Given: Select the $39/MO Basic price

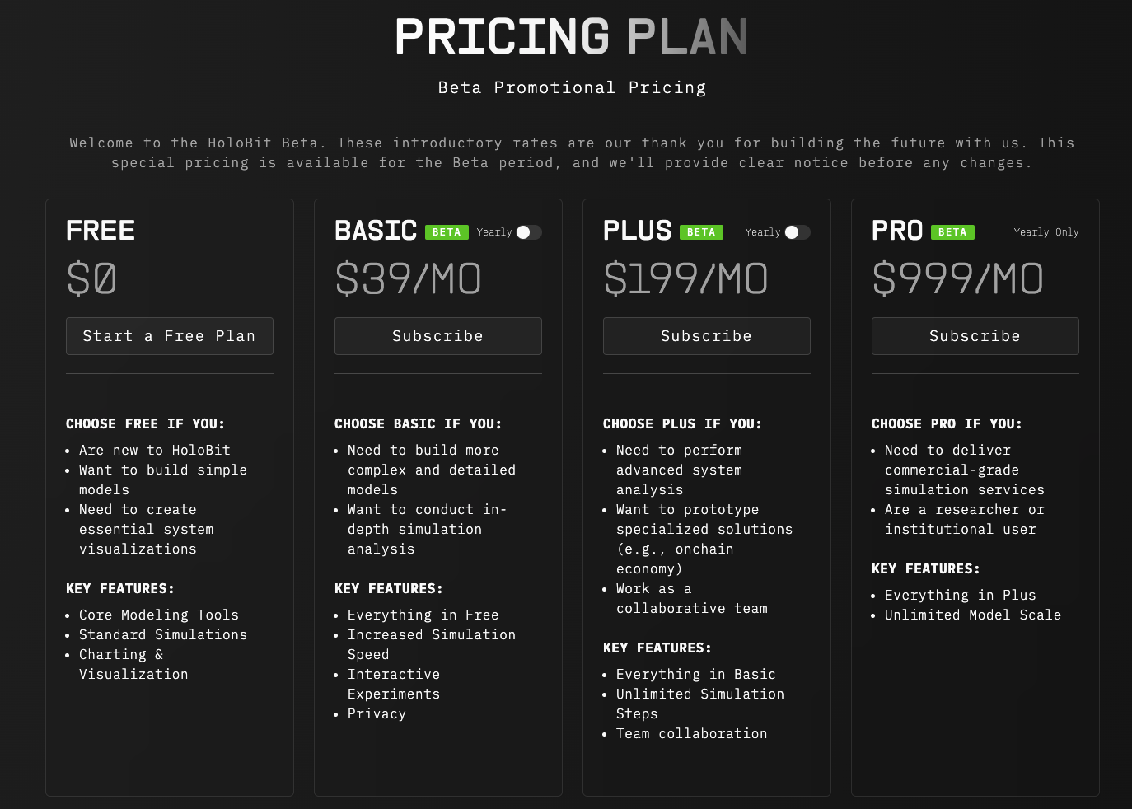Looking at the screenshot, I should (408, 278).
